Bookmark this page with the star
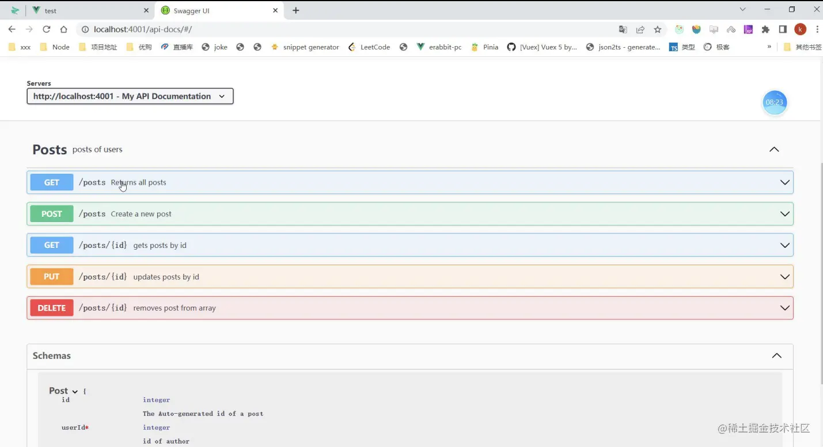 click(657, 29)
